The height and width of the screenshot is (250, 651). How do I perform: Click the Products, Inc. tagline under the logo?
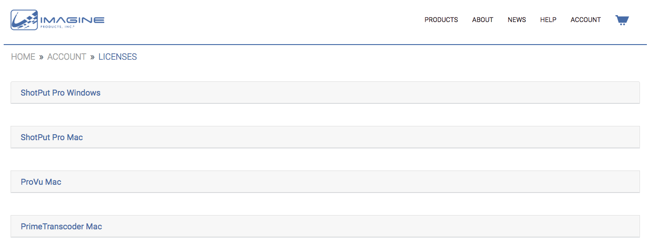click(57, 27)
